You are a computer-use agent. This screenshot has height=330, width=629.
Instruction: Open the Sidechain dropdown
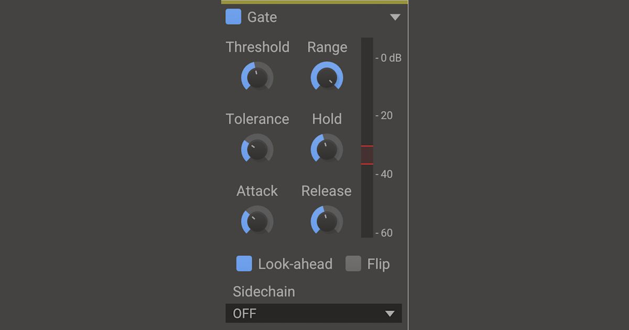(313, 313)
